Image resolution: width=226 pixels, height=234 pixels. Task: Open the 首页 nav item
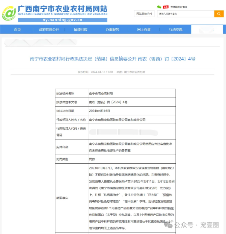coord(17,29)
